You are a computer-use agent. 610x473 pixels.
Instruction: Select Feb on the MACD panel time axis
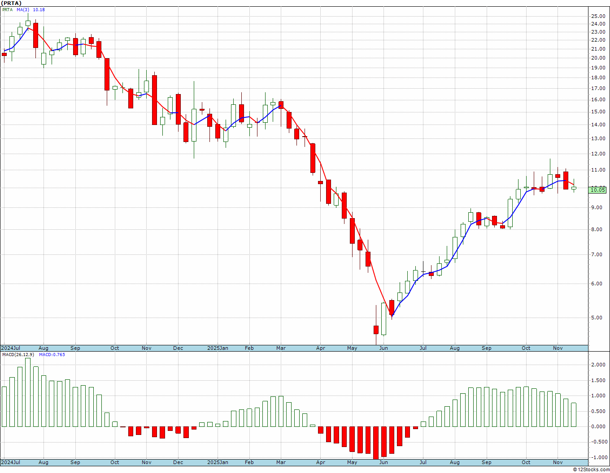[249, 462]
